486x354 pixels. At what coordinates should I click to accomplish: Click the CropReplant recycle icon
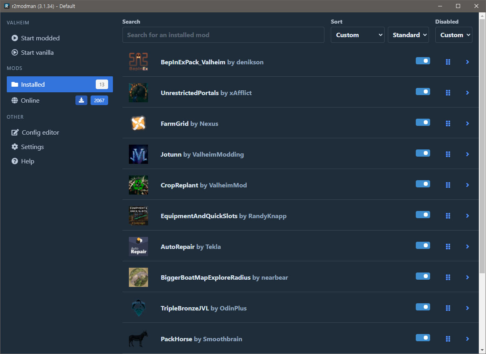138,185
